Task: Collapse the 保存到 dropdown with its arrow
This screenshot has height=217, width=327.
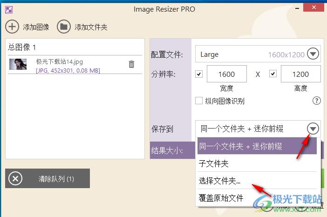Action: [313, 129]
